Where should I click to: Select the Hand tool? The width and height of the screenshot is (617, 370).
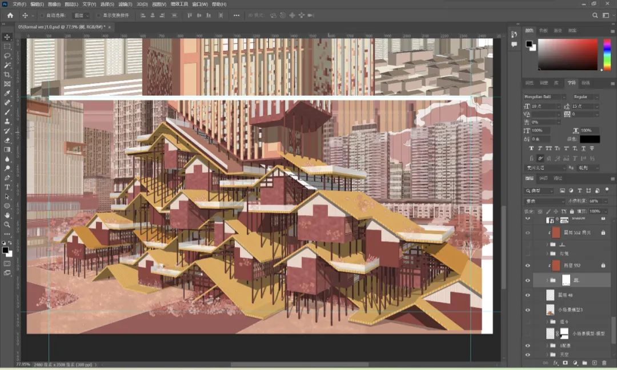(7, 216)
